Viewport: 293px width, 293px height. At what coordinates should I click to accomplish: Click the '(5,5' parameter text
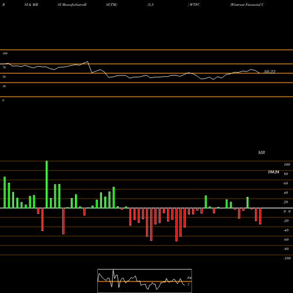pyautogui.click(x=151, y=5)
